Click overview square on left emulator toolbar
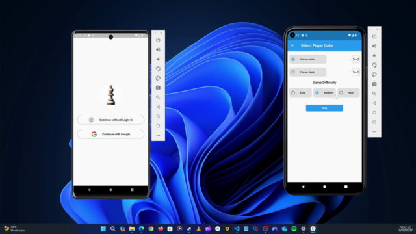Viewport: 416px width, 234px height. (158, 125)
